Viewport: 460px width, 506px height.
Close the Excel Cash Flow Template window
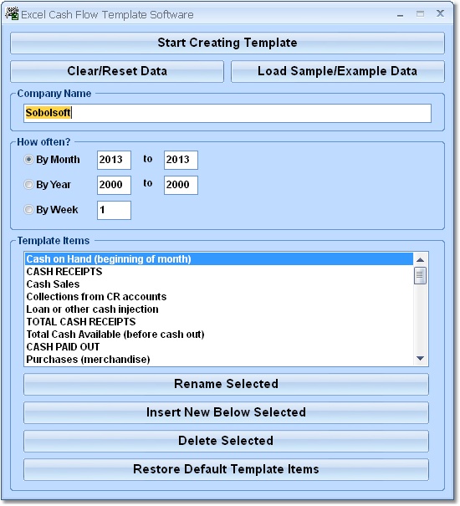click(440, 13)
